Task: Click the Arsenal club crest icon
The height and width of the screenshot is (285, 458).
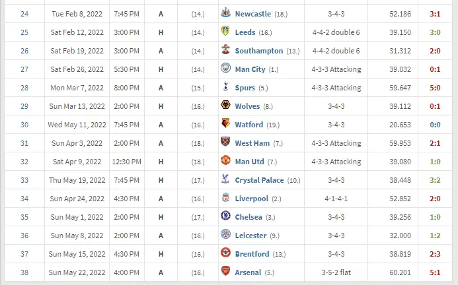Action: (225, 272)
